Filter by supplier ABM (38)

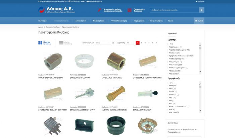(173, 86)
